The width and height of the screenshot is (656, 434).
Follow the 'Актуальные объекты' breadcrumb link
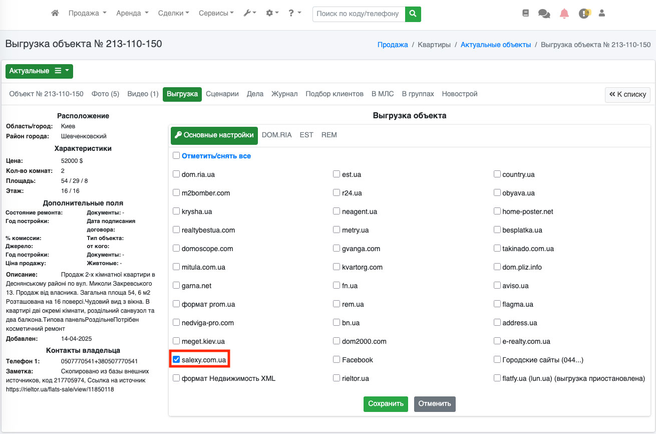496,45
